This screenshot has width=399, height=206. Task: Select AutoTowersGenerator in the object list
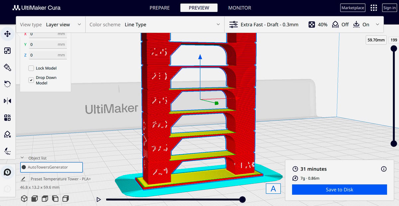[51, 167]
